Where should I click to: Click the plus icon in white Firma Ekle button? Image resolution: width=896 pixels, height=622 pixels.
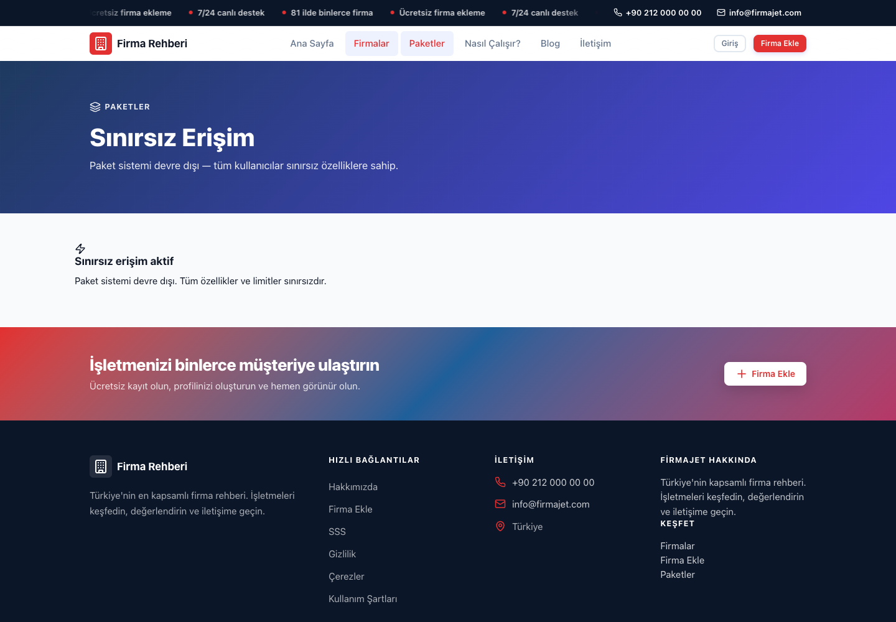coord(742,374)
